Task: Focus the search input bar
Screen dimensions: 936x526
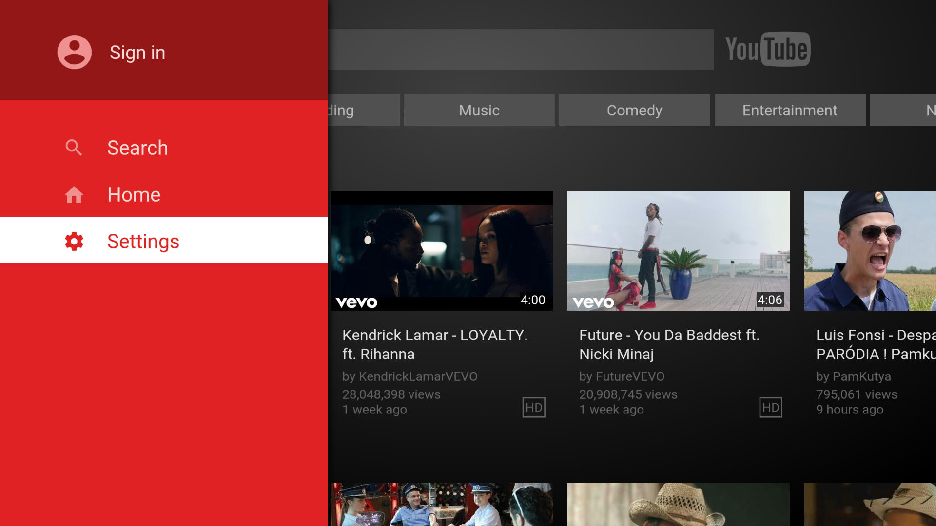Action: (521, 50)
